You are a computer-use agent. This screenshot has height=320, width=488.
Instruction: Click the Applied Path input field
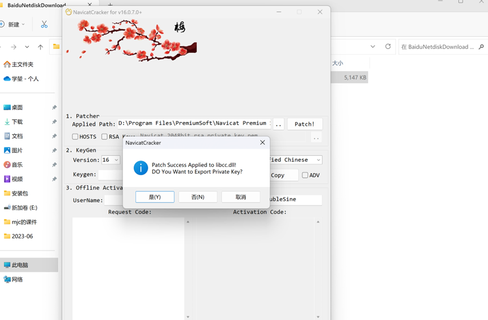click(194, 123)
